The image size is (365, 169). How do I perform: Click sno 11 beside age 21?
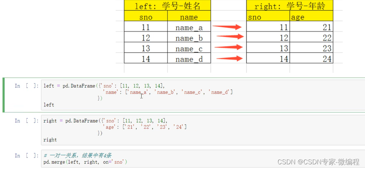[268, 27]
